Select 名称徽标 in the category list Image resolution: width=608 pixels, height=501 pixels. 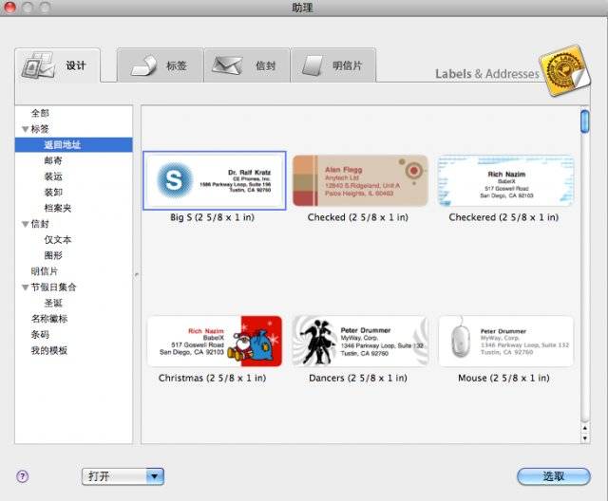49,319
